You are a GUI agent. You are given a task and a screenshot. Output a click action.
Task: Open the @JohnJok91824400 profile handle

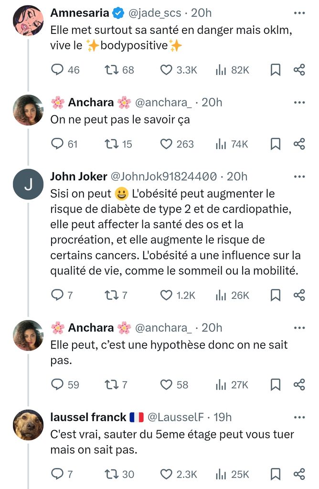[164, 177]
